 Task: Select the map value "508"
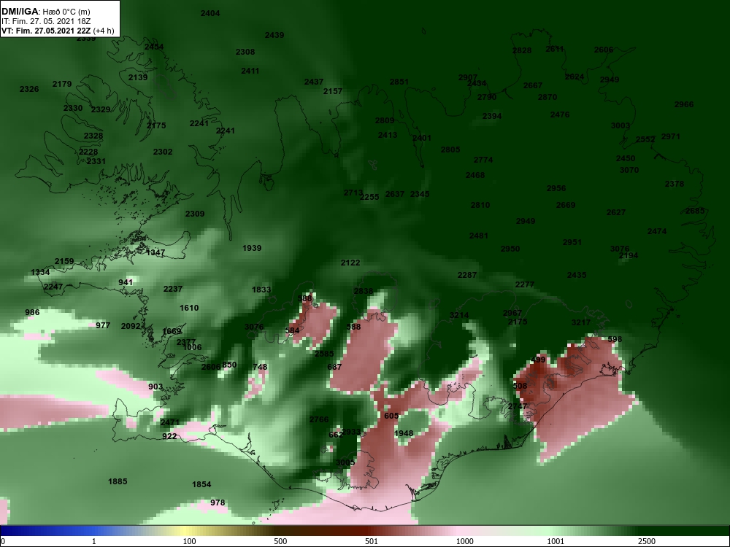(x=520, y=386)
